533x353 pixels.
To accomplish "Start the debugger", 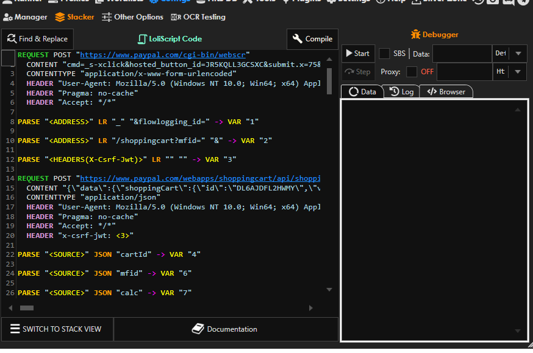I will click(x=357, y=54).
